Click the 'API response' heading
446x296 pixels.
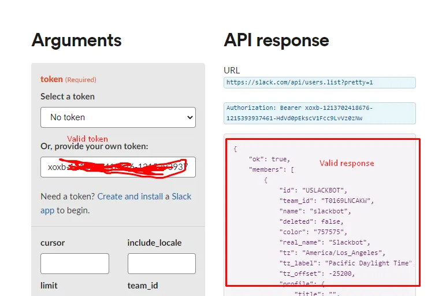coord(276,40)
